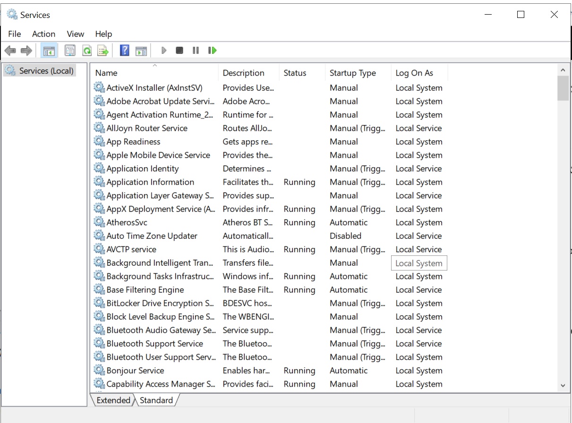Click the Export List toolbar icon
Viewport: 572px width, 423px height.
click(x=103, y=50)
